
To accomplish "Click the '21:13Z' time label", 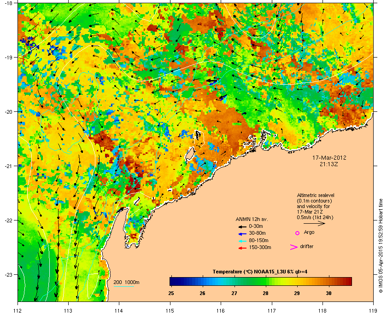I will [329, 164].
